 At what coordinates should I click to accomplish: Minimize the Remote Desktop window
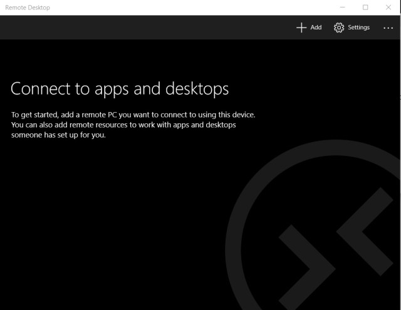tap(343, 8)
